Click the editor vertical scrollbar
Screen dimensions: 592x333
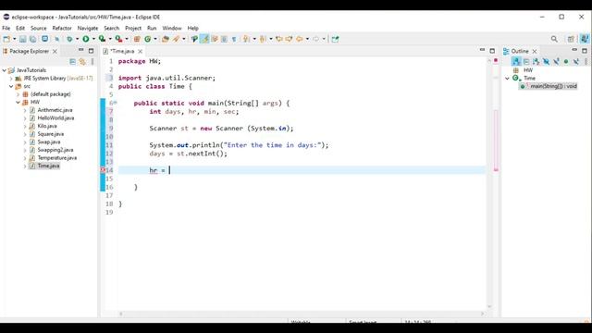point(489,183)
